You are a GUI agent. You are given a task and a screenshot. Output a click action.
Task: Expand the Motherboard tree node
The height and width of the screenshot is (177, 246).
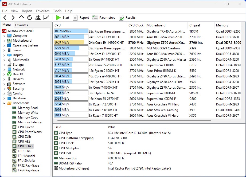[x=4, y=41]
